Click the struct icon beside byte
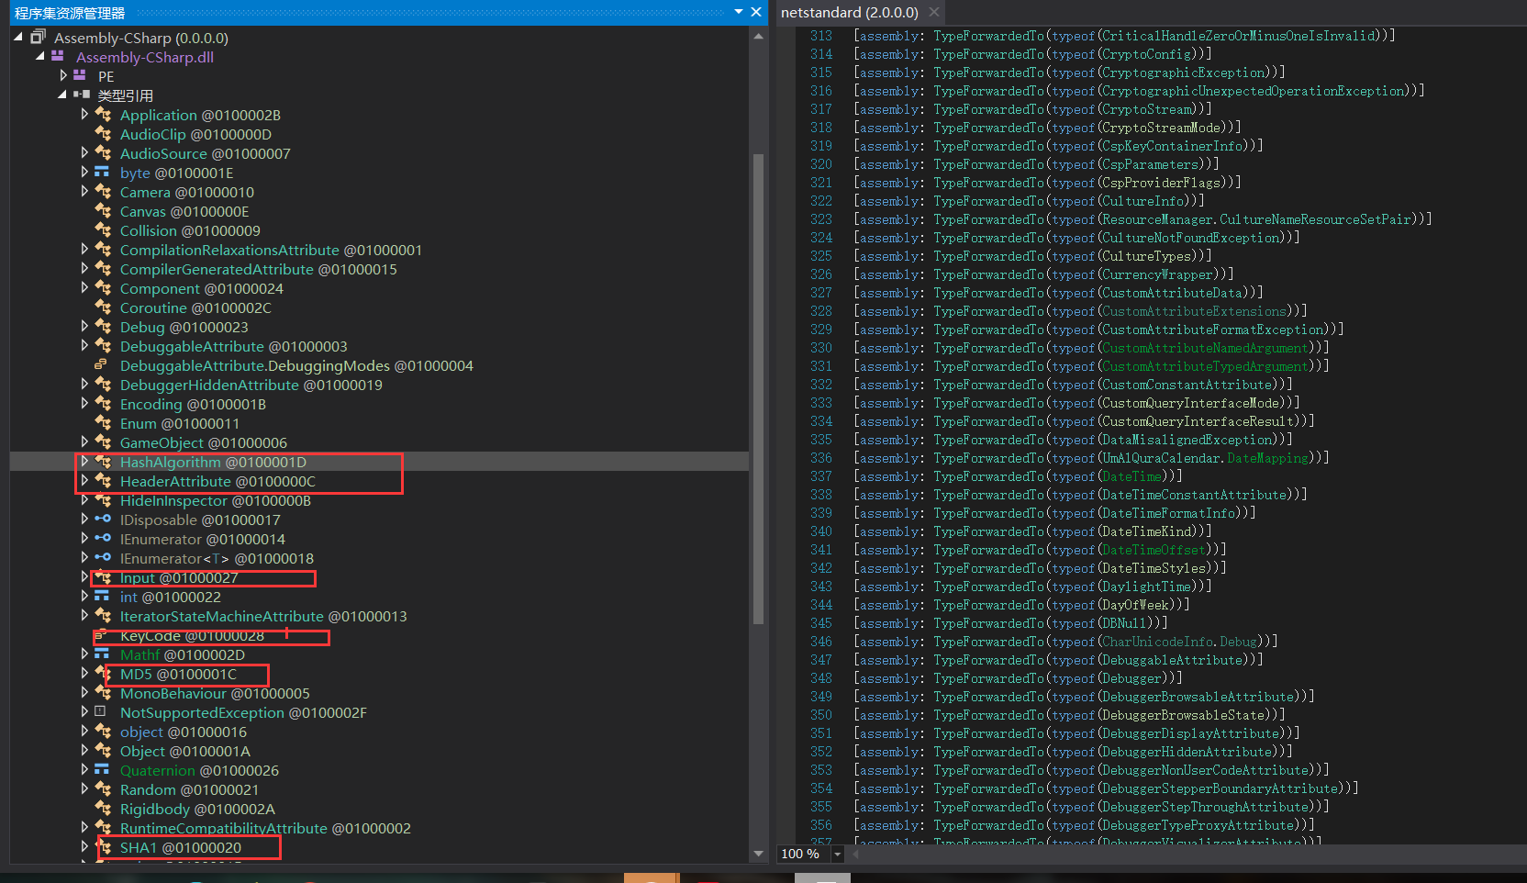1527x883 pixels. coord(102,173)
